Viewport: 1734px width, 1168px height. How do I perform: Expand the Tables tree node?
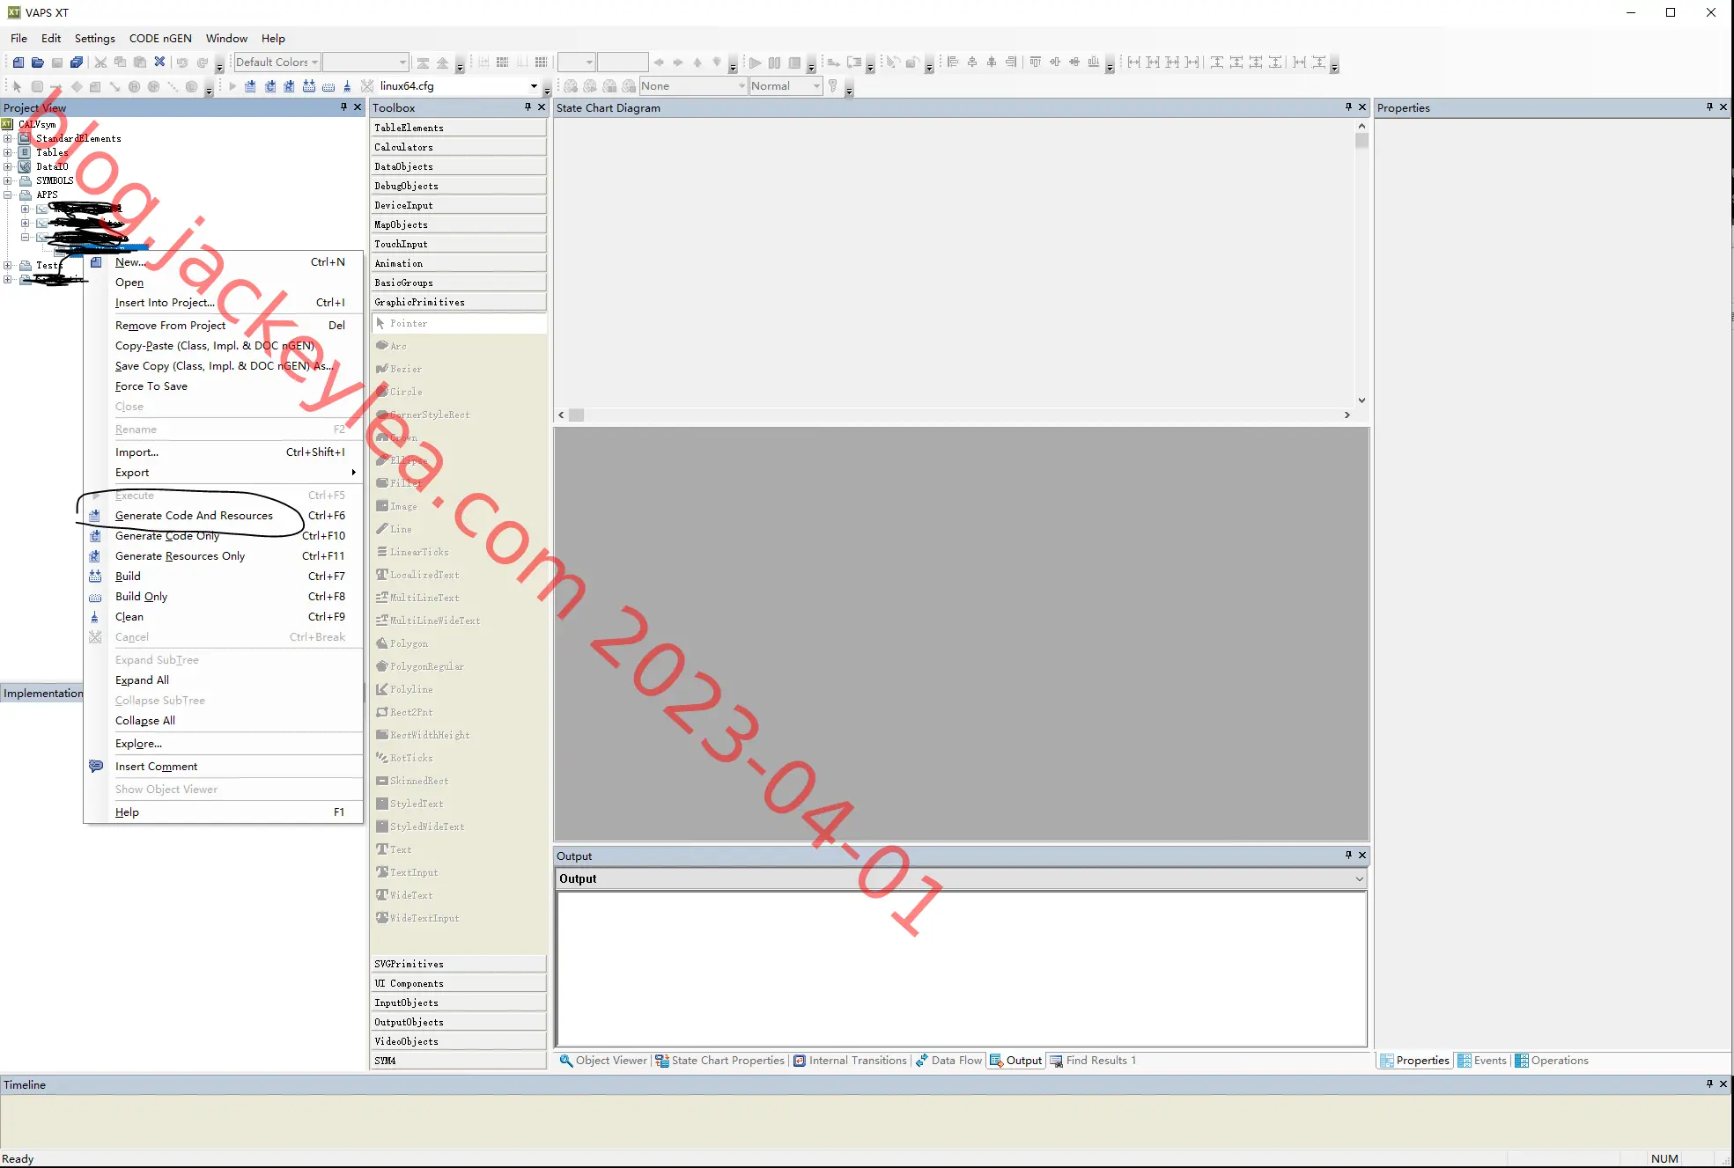click(x=8, y=153)
